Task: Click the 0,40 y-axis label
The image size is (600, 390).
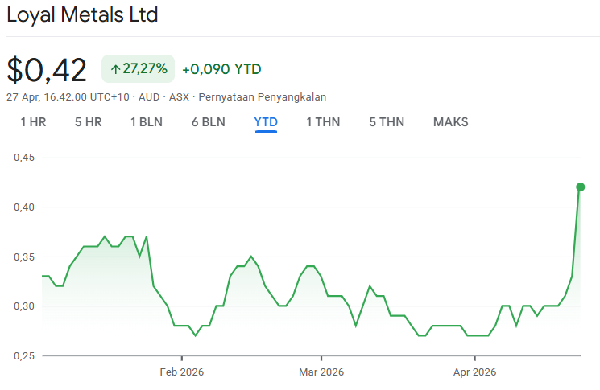Action: [24, 207]
